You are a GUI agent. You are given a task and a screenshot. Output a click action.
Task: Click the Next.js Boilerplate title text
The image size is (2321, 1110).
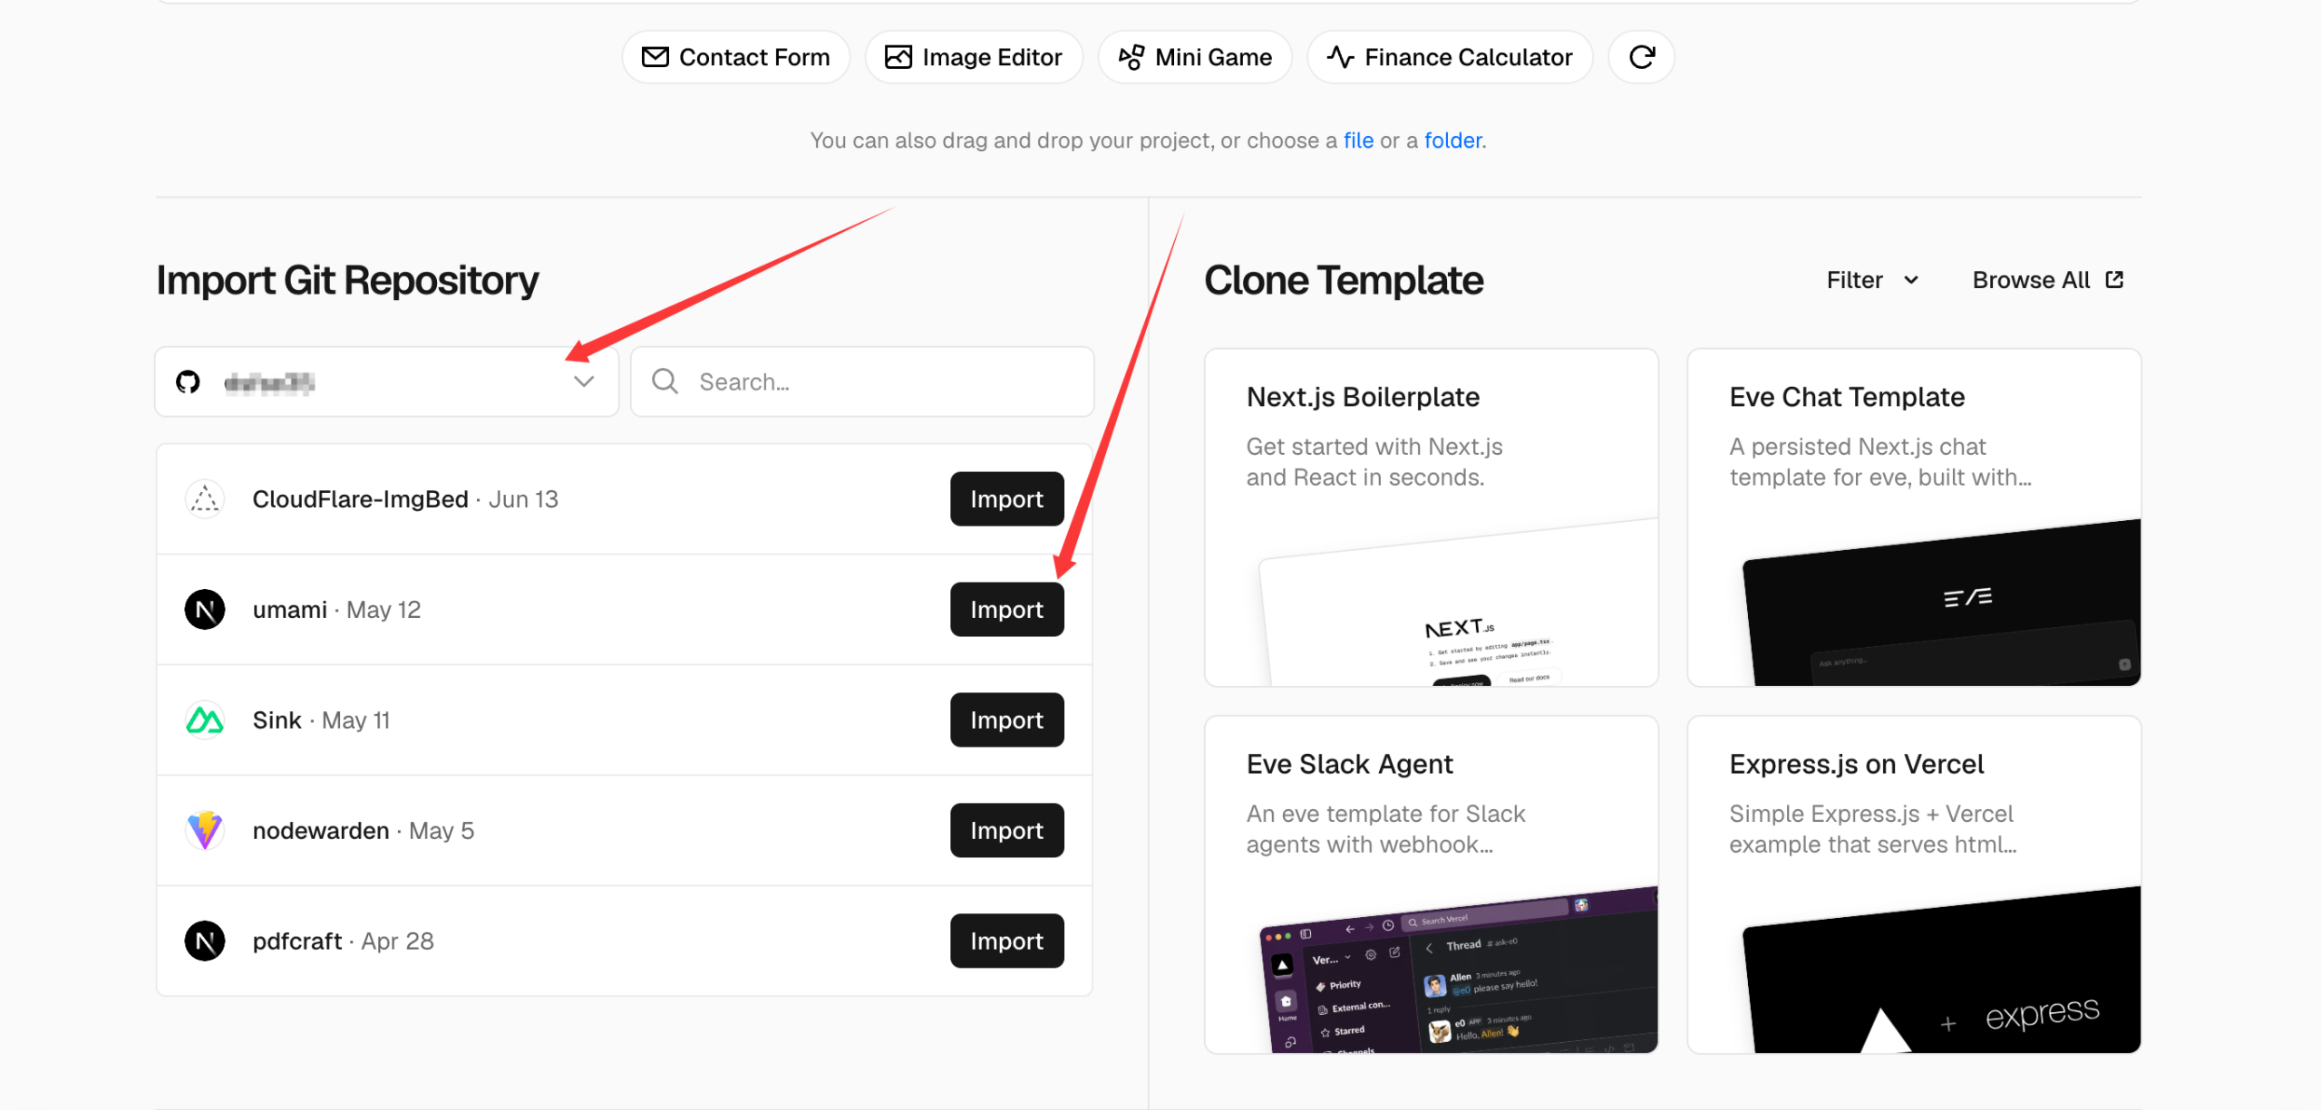pyautogui.click(x=1363, y=397)
